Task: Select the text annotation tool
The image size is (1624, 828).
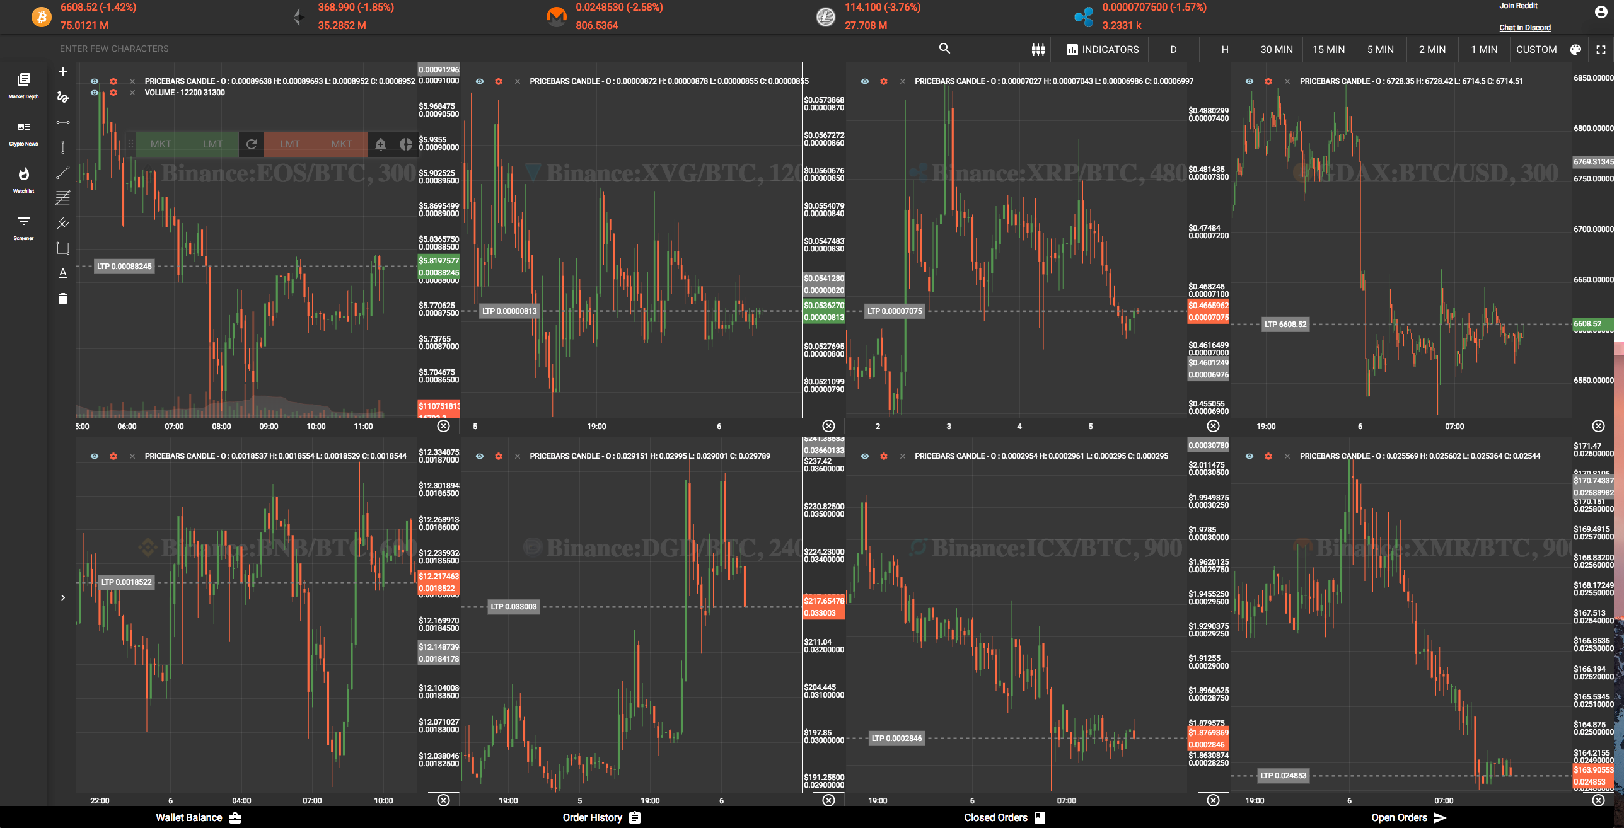Action: (x=63, y=273)
